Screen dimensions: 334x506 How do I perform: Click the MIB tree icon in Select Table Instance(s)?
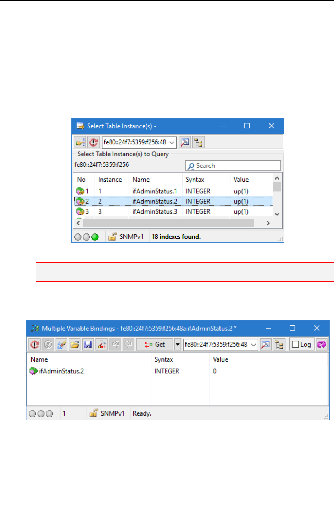[199, 142]
